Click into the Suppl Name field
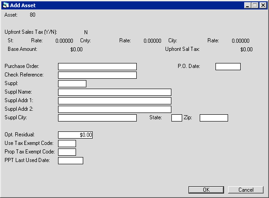The image size is (269, 198). click(x=115, y=92)
